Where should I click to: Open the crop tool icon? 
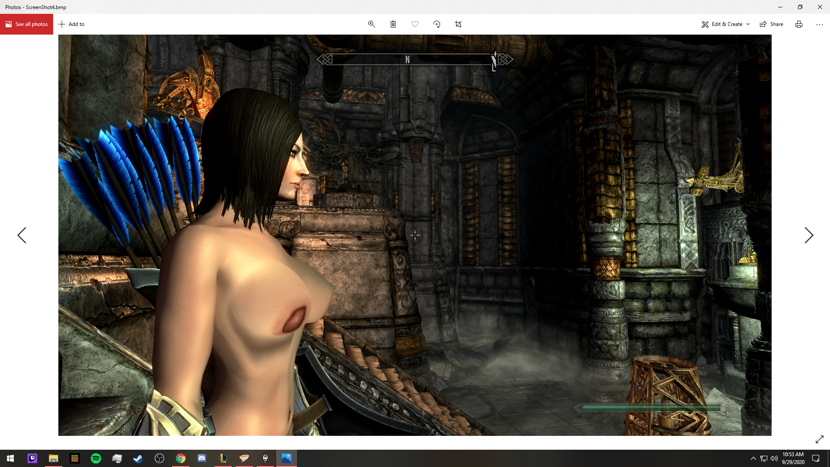point(458,24)
